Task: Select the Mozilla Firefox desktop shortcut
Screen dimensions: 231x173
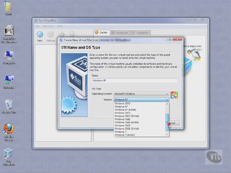Action: [9, 132]
